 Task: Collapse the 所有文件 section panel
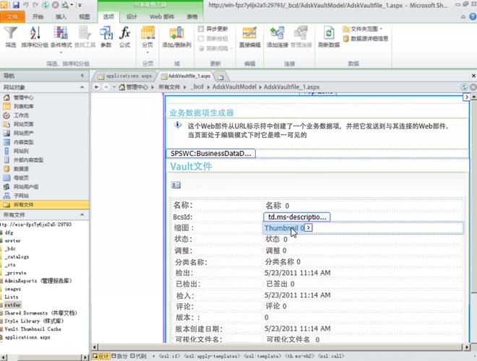pos(82,214)
